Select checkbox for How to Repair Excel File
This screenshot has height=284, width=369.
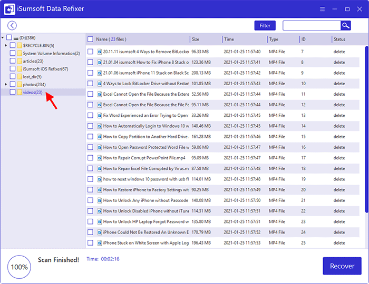[90, 168]
